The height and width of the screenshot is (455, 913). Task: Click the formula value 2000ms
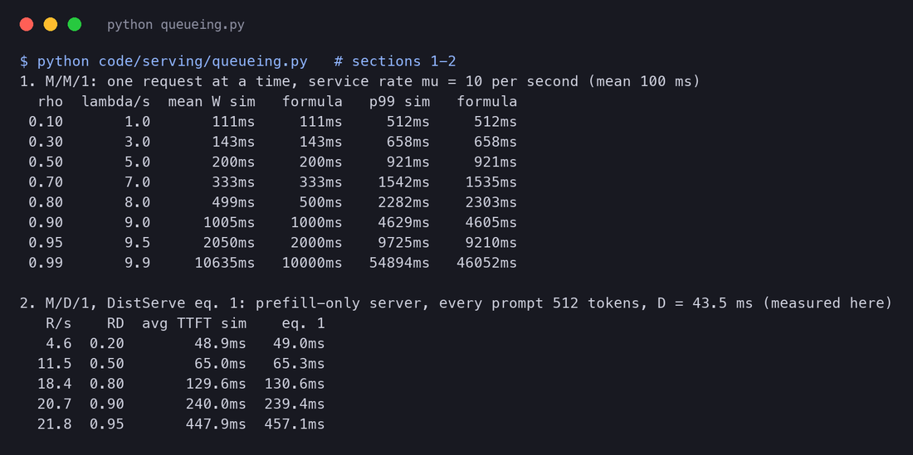pyautogui.click(x=316, y=242)
